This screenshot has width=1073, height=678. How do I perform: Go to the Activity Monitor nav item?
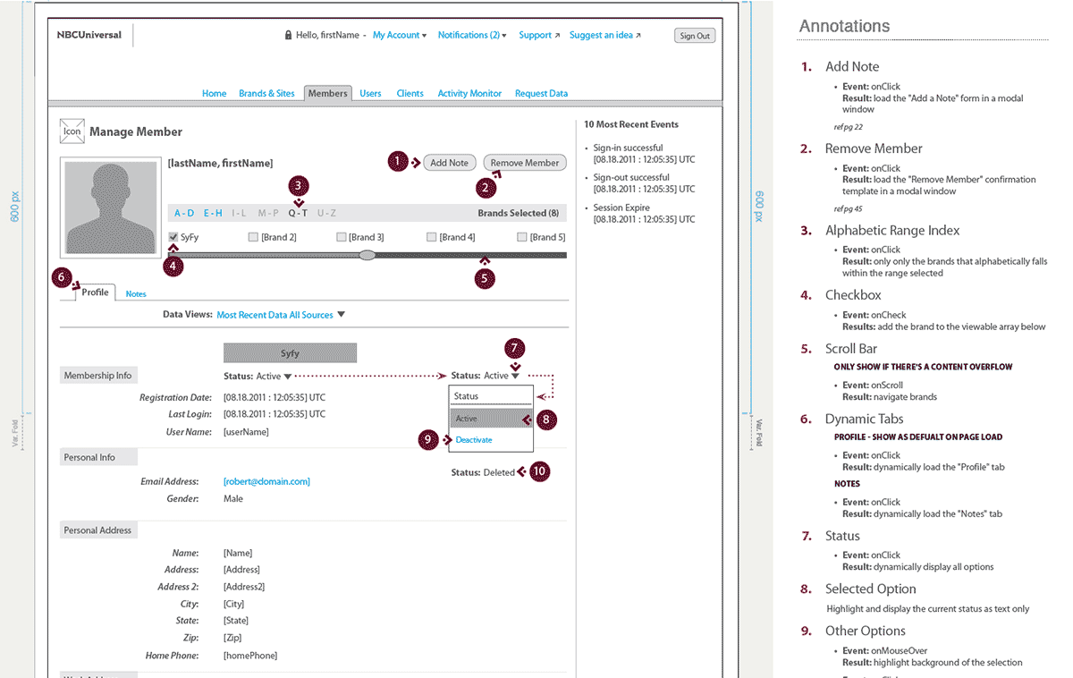[x=469, y=93]
